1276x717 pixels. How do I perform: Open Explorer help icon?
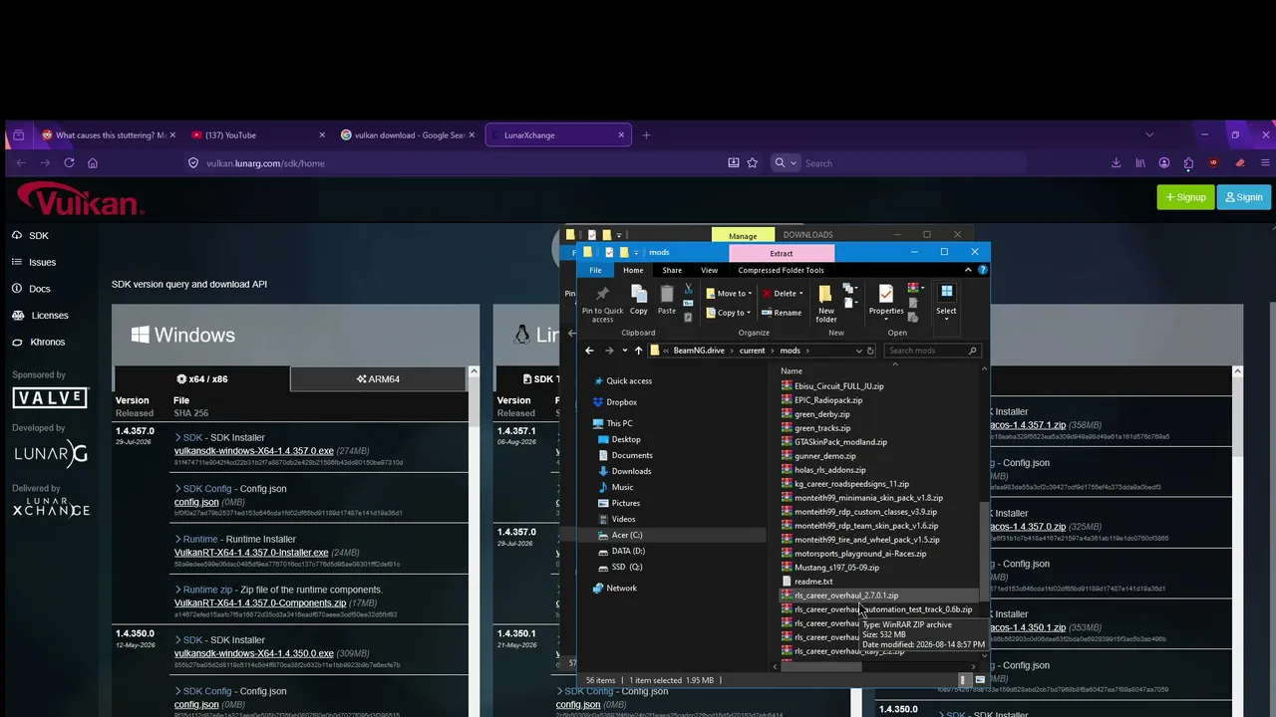pos(983,270)
